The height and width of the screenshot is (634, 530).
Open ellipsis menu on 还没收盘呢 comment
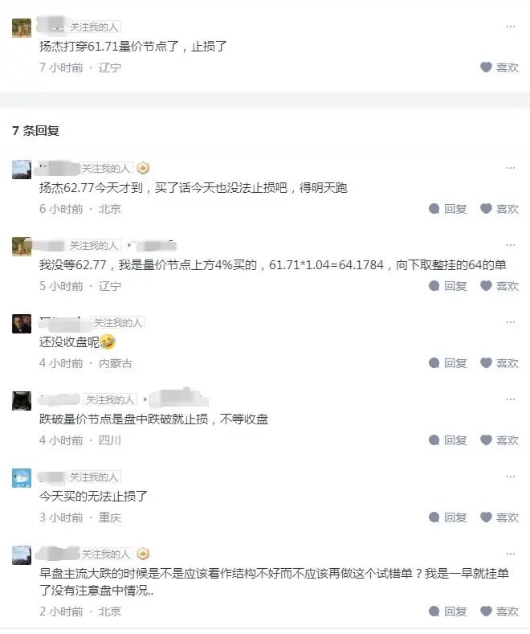click(511, 322)
